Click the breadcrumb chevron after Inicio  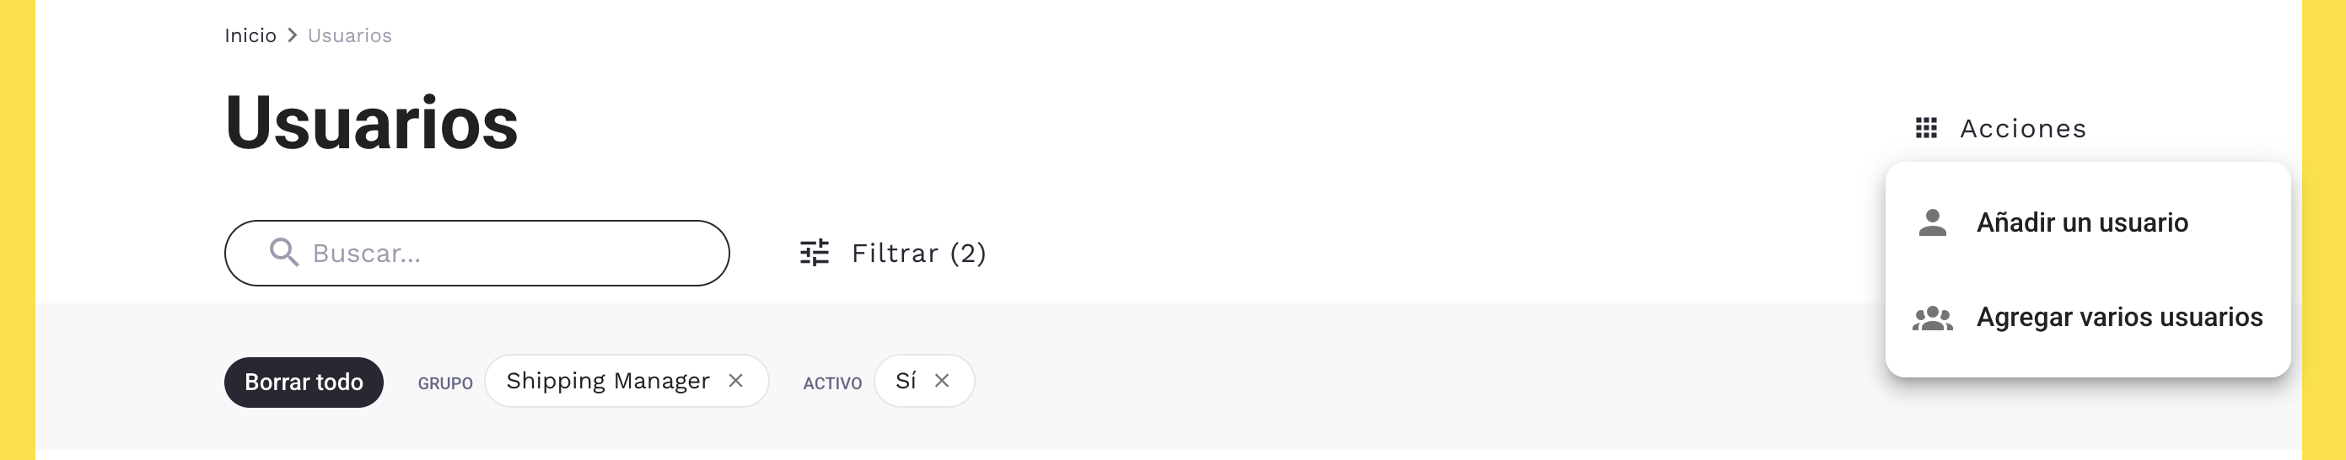[293, 35]
